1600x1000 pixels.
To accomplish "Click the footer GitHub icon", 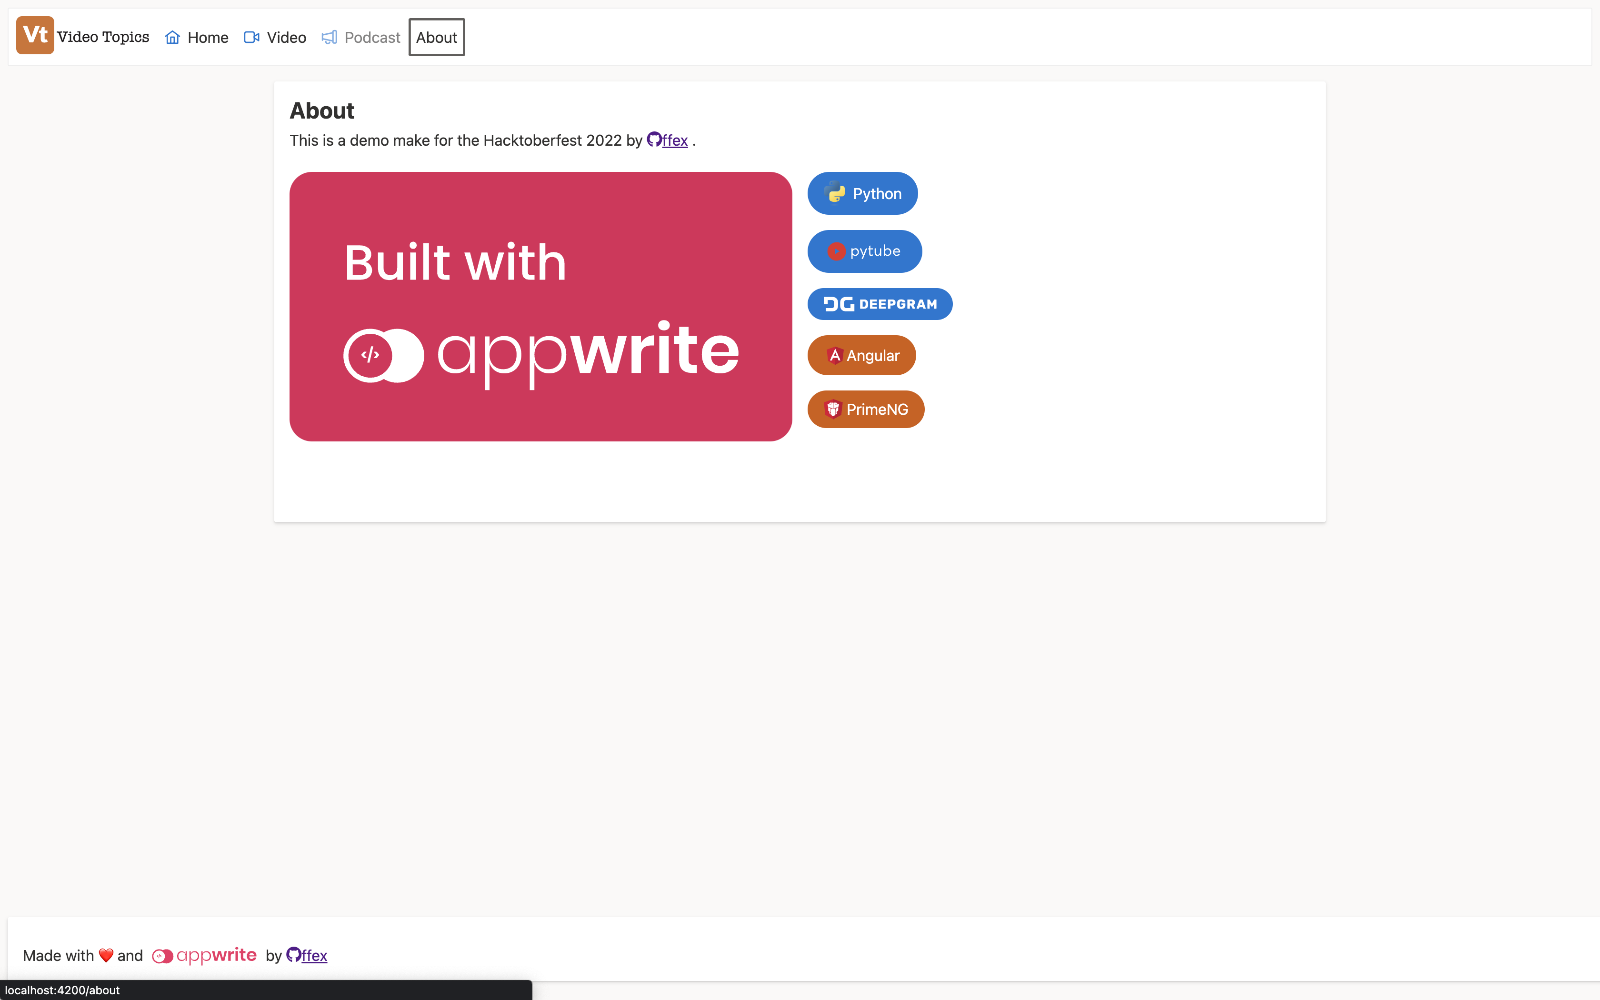I will [293, 955].
